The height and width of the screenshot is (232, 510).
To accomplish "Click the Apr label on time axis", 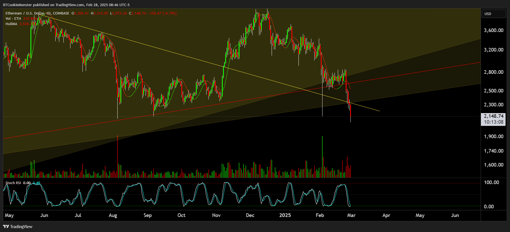I will tap(386, 215).
